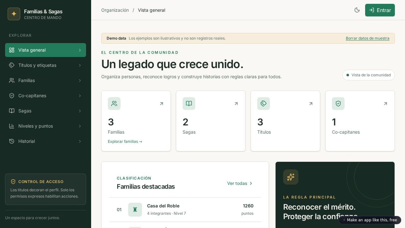Click the people icon beside sidebar Familias
Viewport: 405px width, 228px height.
coord(12,80)
